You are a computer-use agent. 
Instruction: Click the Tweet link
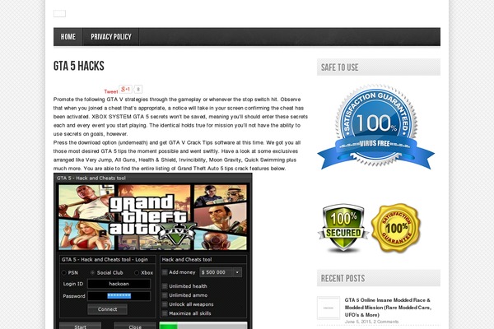coord(111,91)
